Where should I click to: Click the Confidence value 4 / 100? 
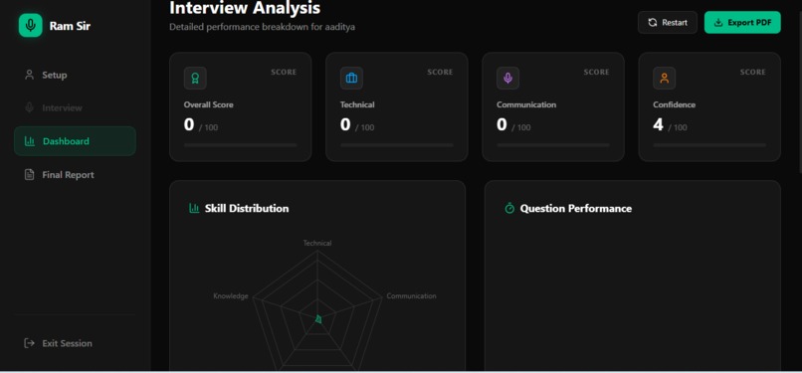(x=670, y=124)
